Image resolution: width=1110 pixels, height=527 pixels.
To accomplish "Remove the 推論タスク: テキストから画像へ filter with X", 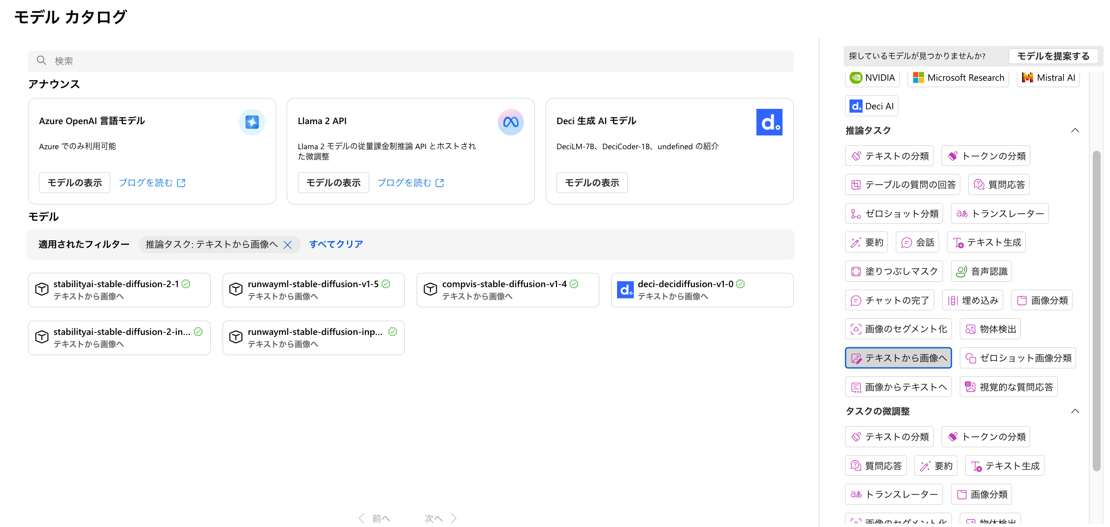I will (x=288, y=245).
